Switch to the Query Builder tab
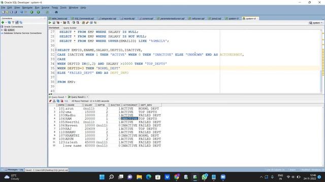The height and width of the screenshot is (182, 325). coord(70,28)
